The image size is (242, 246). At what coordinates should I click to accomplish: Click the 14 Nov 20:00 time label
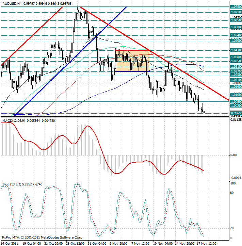tap(185, 244)
